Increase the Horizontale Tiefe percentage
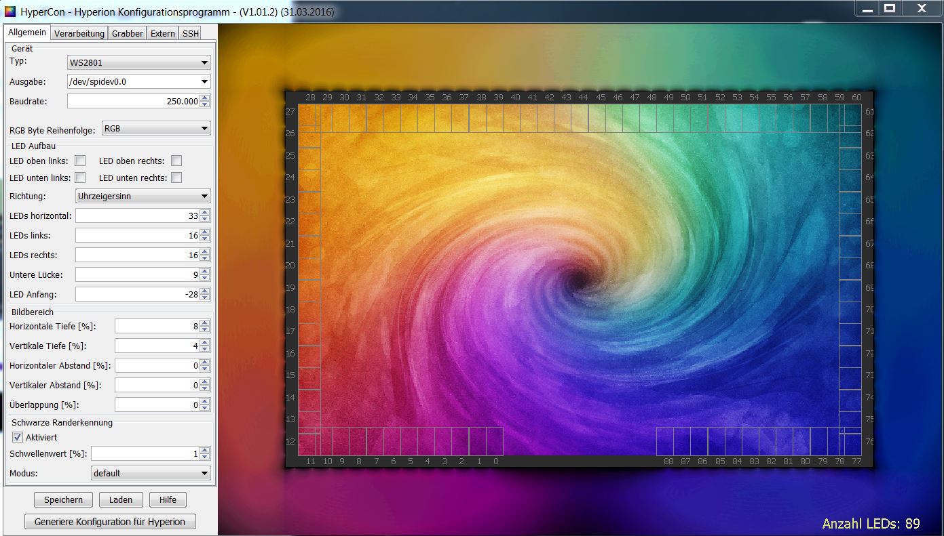 coord(205,323)
